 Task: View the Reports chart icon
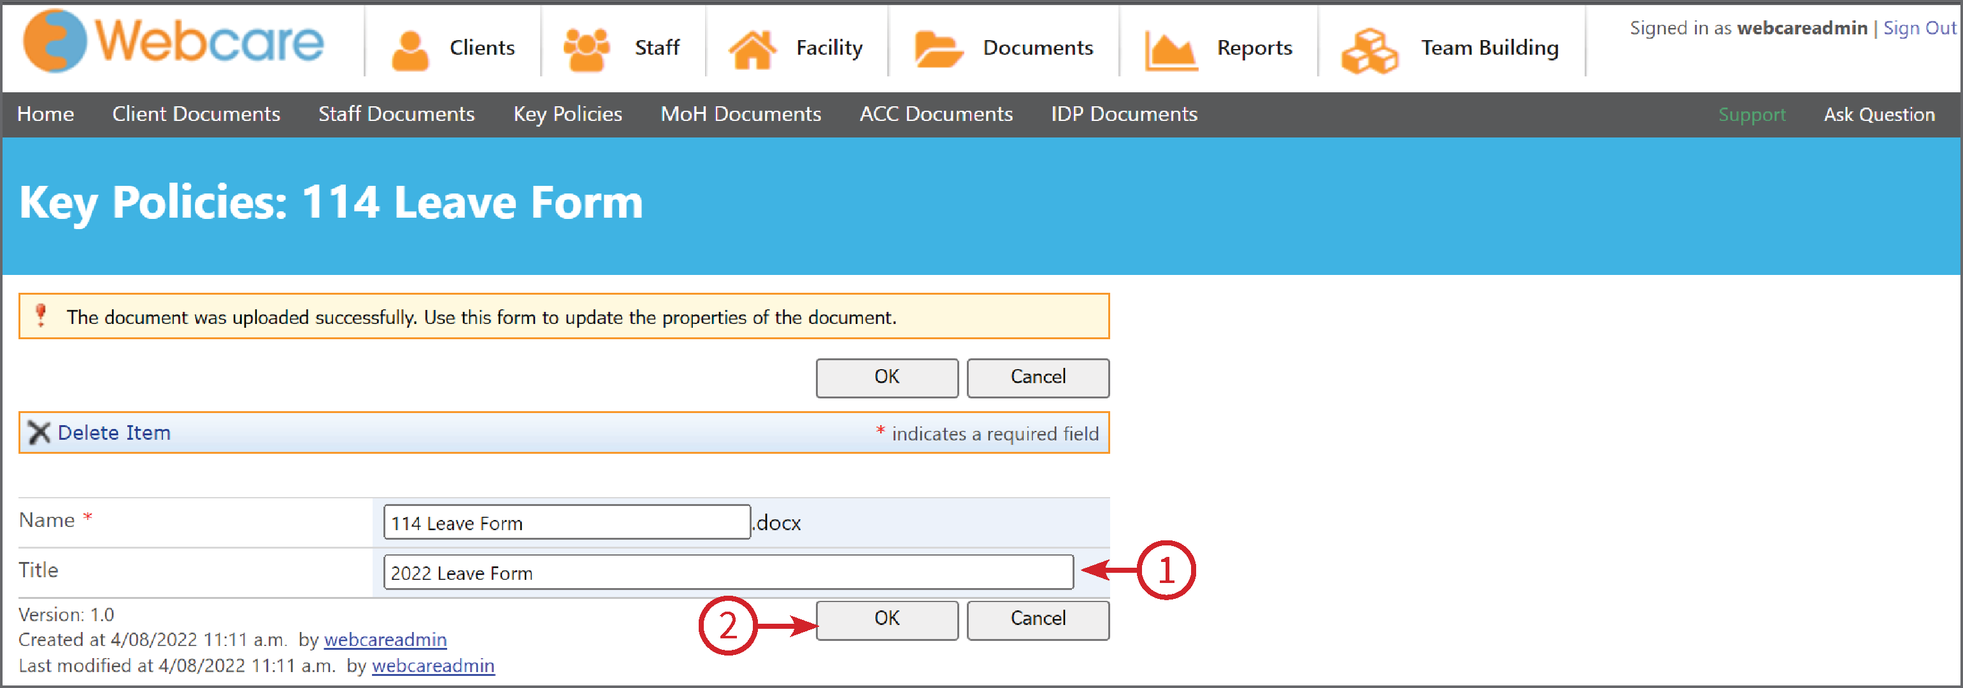[1171, 46]
